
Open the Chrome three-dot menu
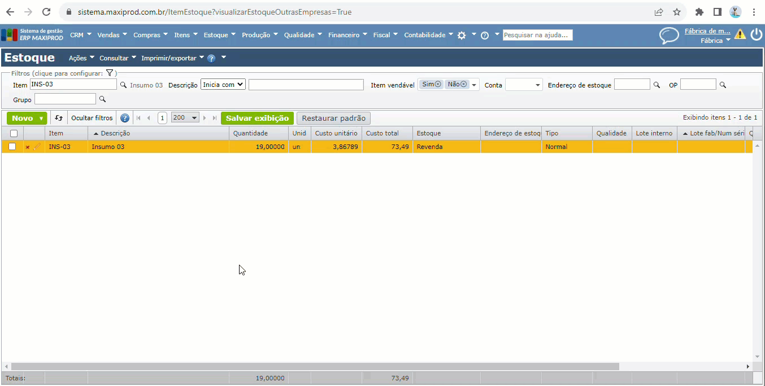pos(754,12)
